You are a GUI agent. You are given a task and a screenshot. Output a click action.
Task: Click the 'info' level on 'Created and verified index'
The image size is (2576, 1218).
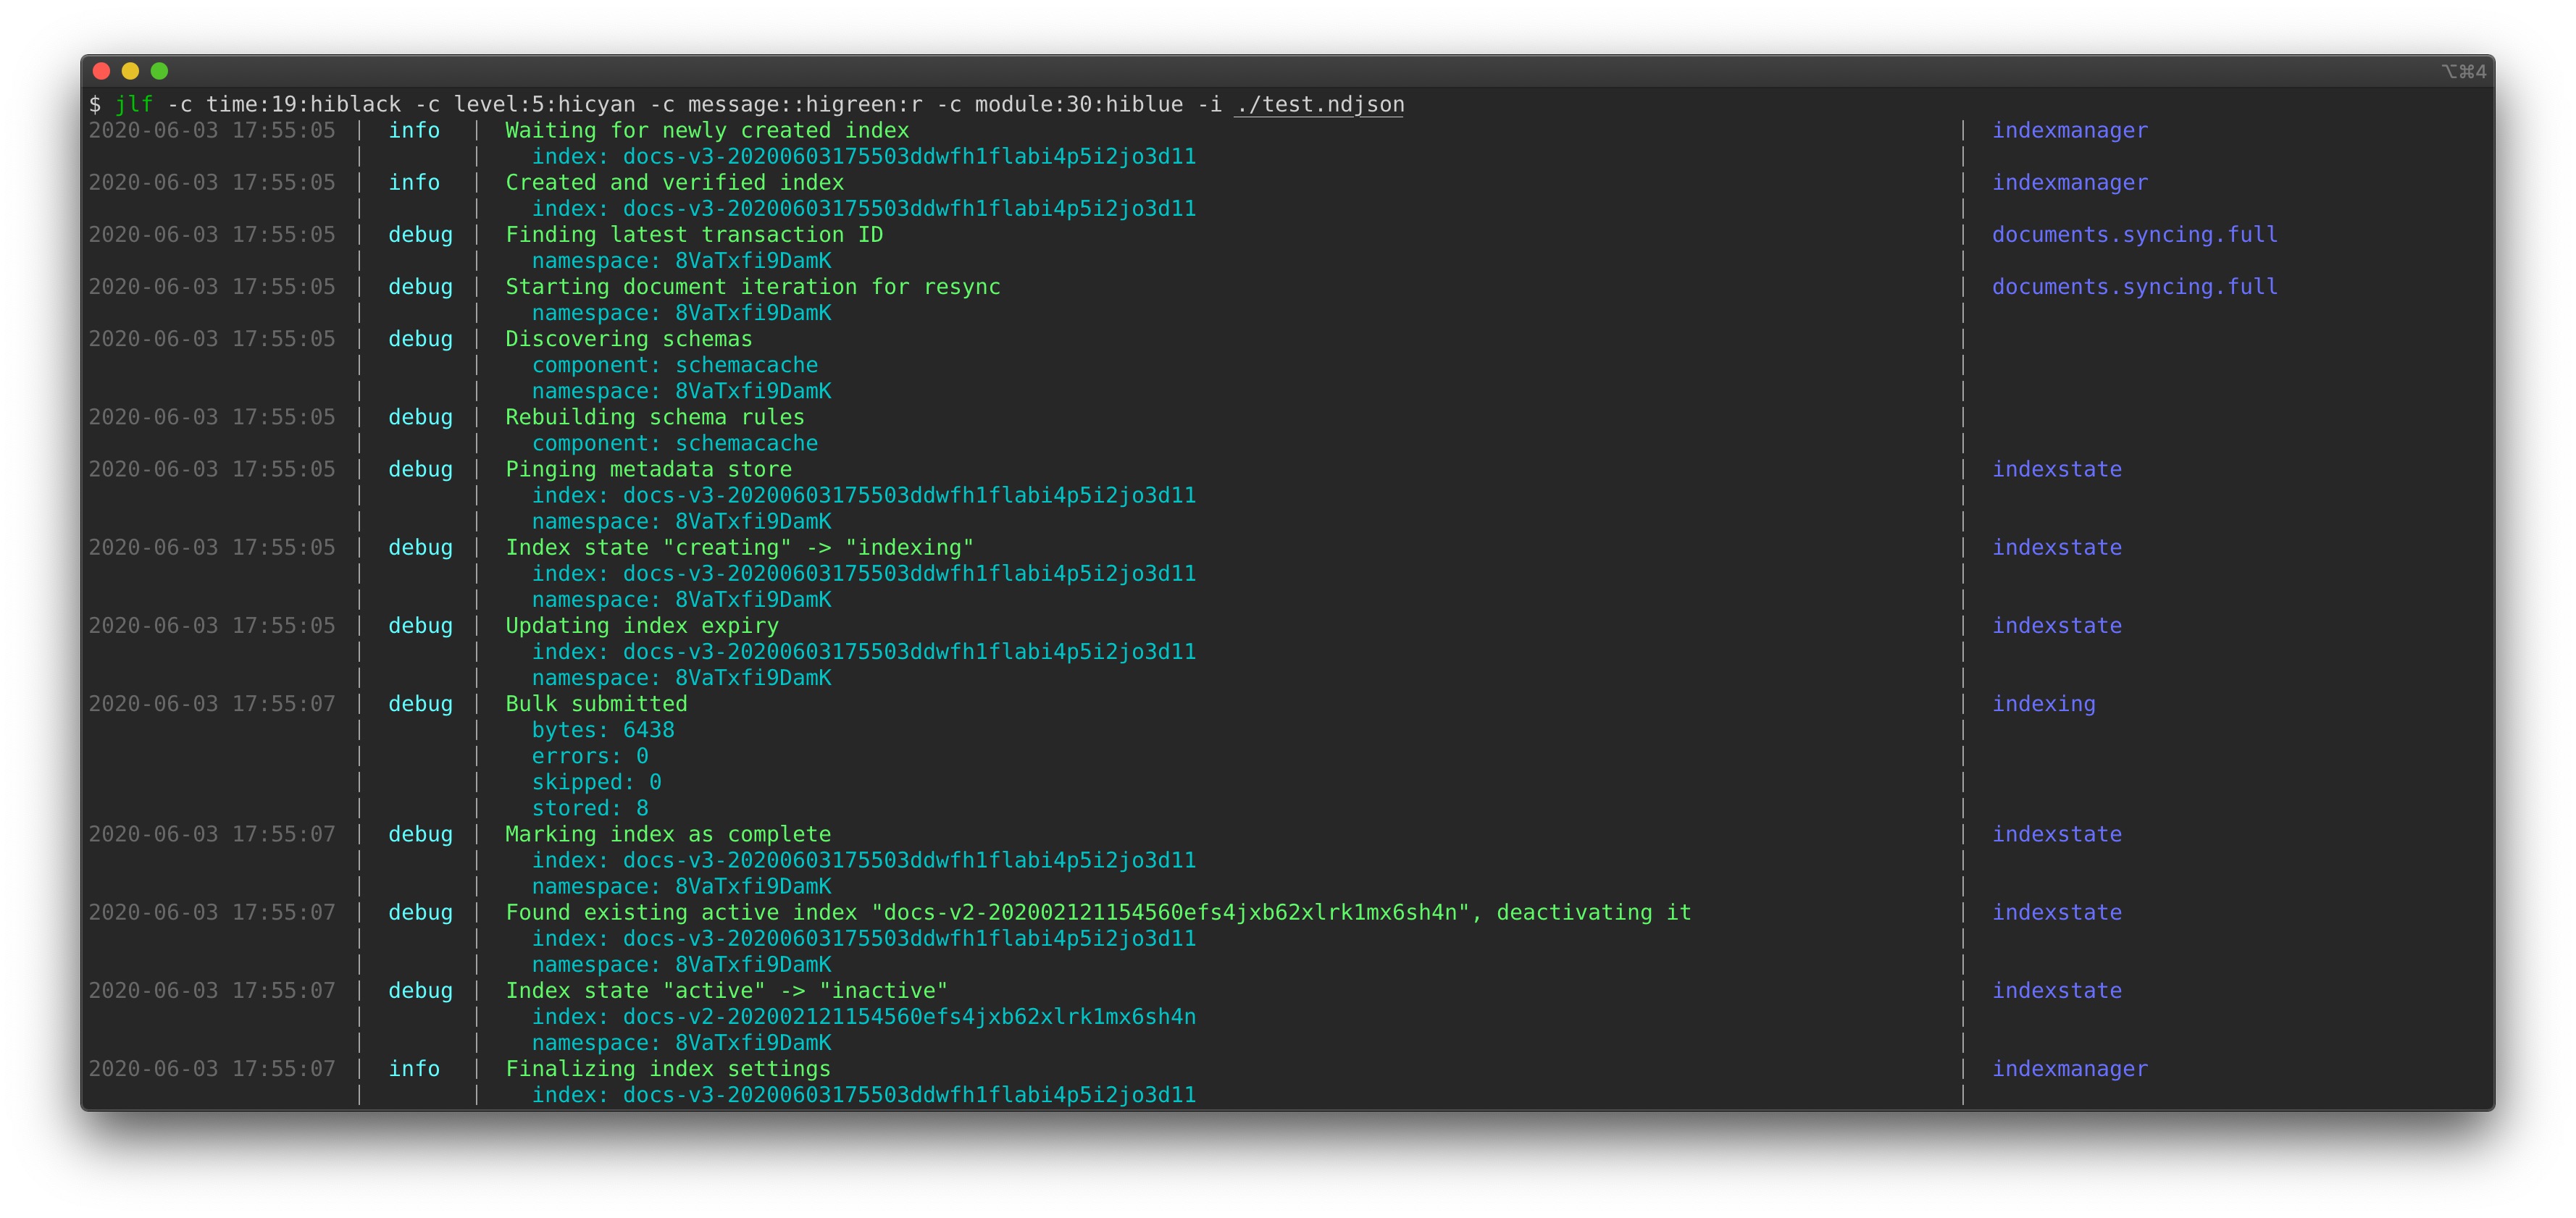(415, 182)
